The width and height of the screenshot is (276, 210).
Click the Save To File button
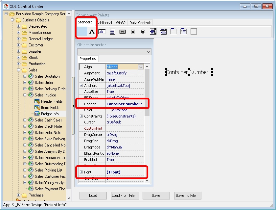click(187, 196)
